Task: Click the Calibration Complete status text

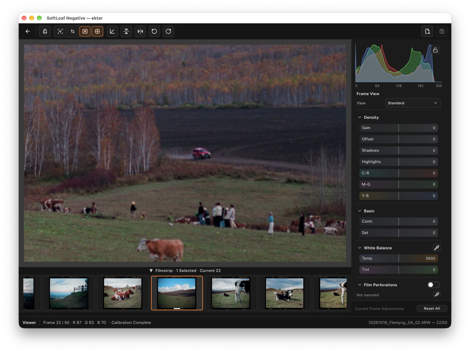Action: click(131, 322)
